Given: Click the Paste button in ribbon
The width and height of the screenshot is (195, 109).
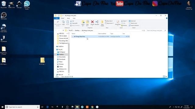Looking at the screenshot, I should click(x=68, y=23).
